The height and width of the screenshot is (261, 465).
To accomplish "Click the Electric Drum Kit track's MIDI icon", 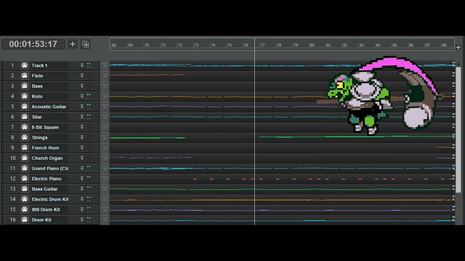I will coord(24,199).
